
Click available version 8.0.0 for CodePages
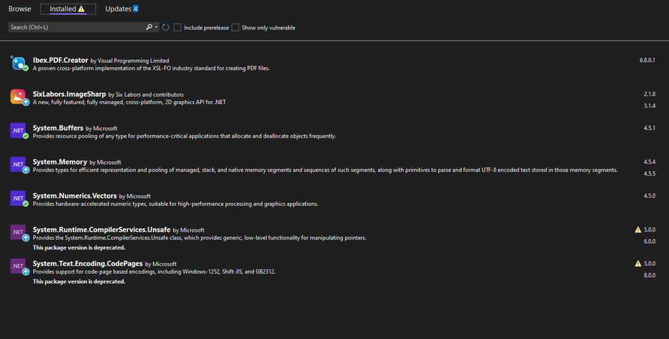pyautogui.click(x=649, y=276)
